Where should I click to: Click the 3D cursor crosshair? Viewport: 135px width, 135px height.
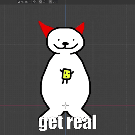65,105
